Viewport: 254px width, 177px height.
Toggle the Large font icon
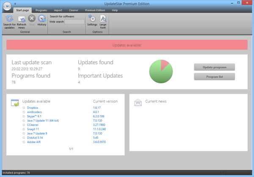pos(103,18)
